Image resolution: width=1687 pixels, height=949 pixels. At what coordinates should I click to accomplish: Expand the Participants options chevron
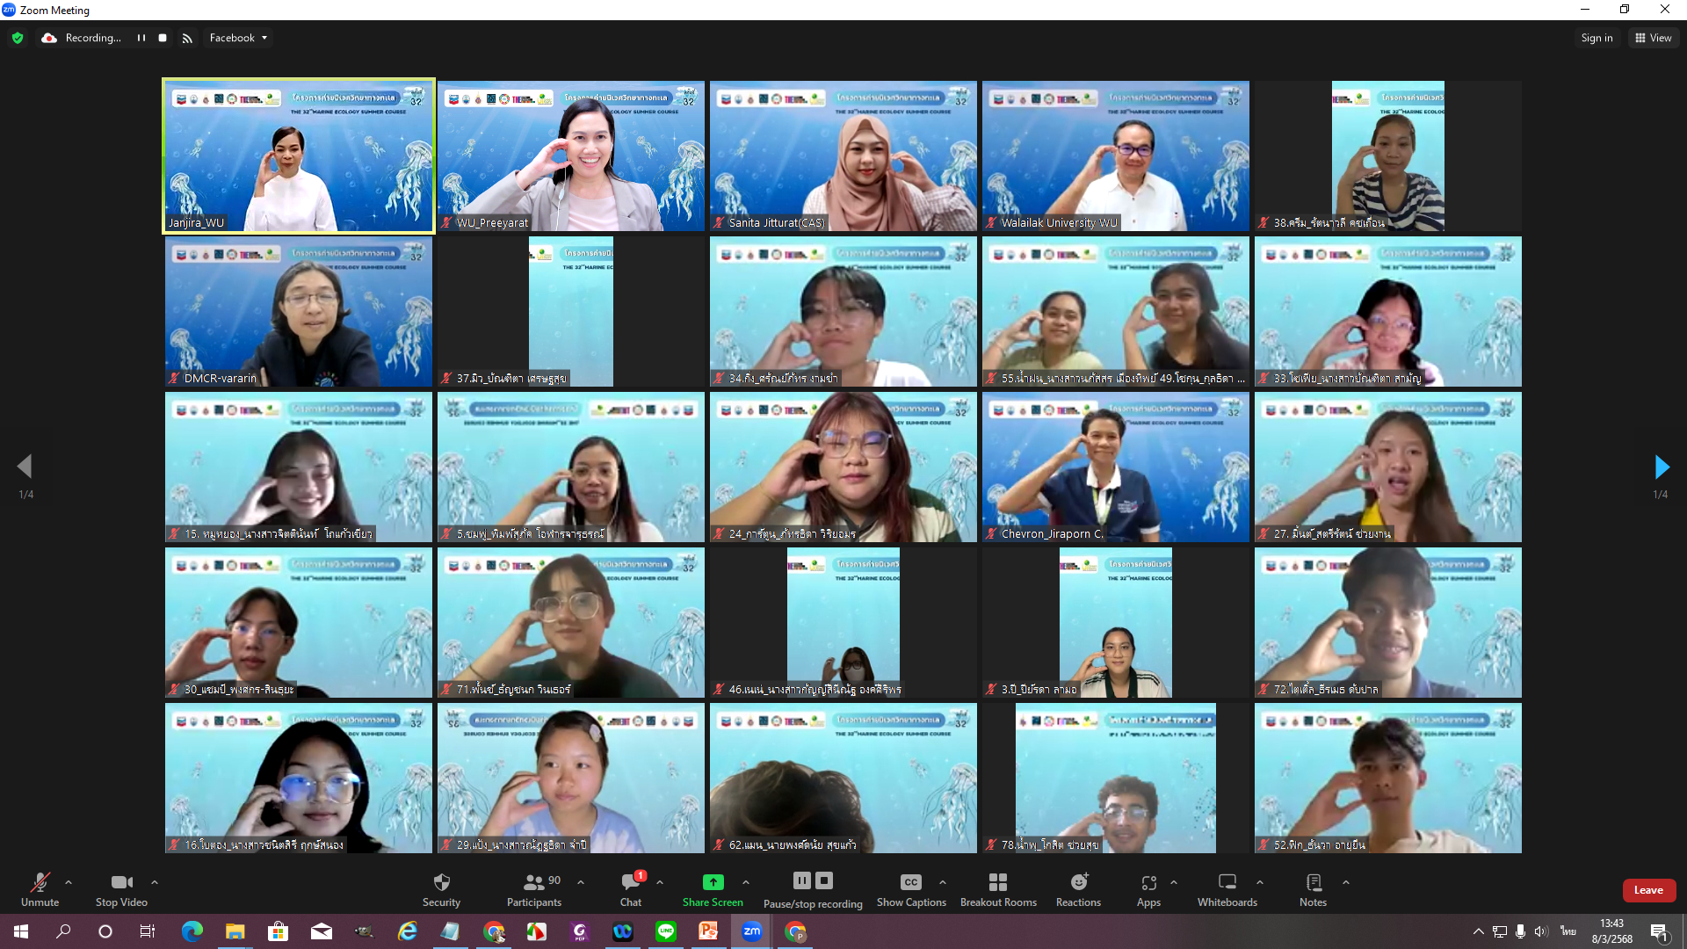click(581, 882)
